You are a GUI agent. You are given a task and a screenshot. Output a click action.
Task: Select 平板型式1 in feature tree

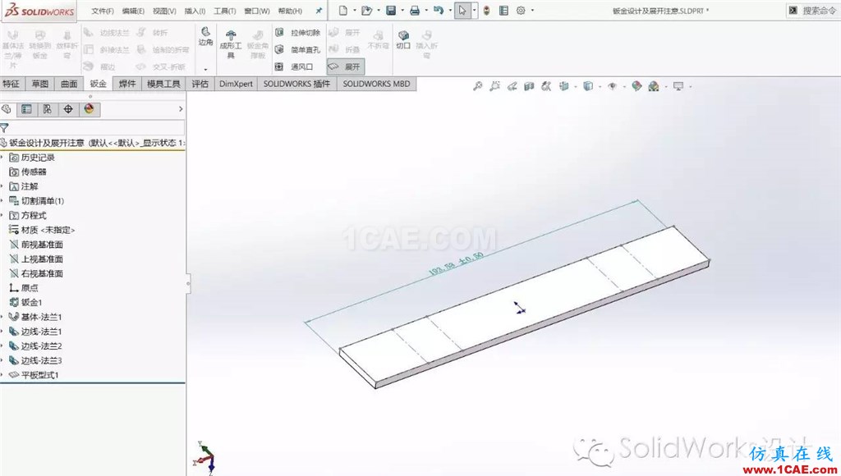click(x=34, y=375)
